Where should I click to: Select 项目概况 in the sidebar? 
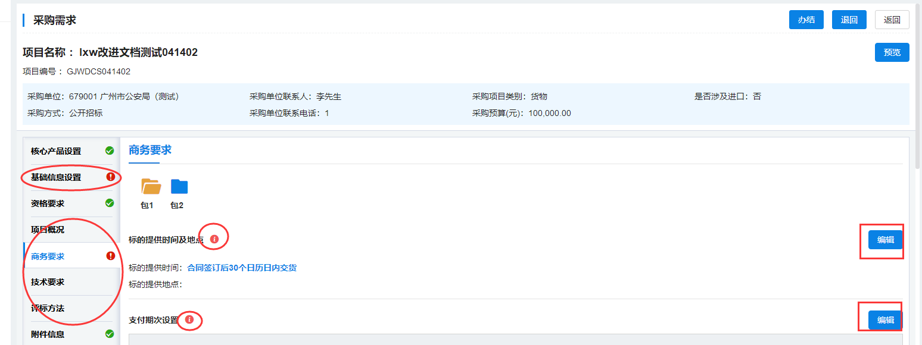click(x=48, y=230)
